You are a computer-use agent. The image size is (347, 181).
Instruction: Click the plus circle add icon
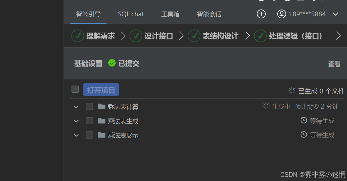[x=261, y=14]
